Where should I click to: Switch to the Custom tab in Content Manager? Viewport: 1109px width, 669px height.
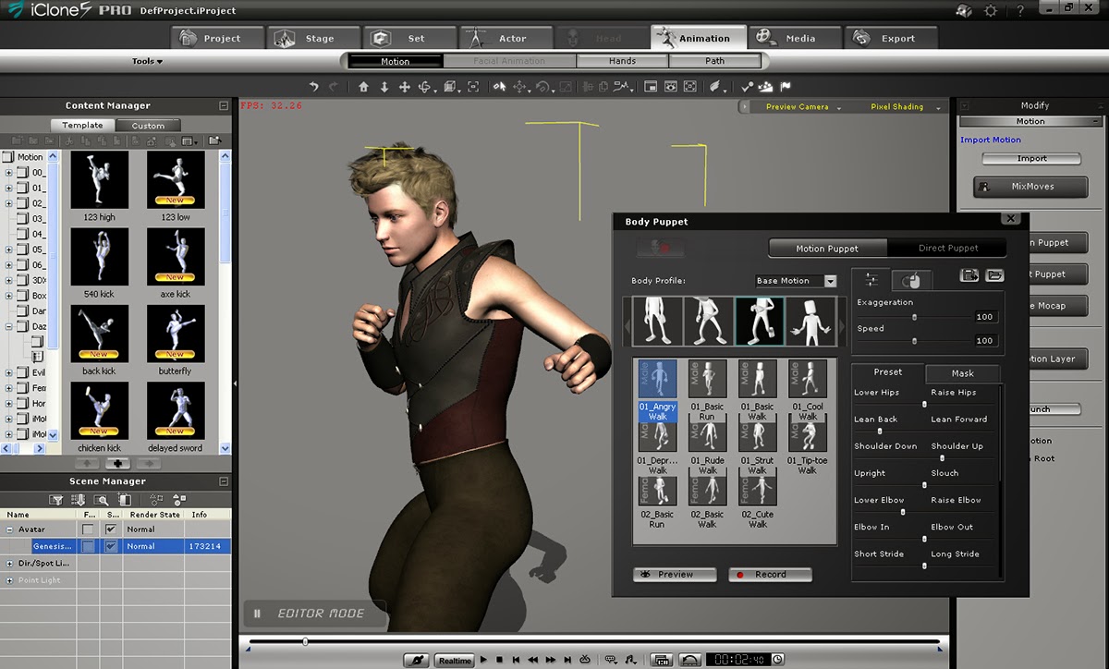pos(147,124)
